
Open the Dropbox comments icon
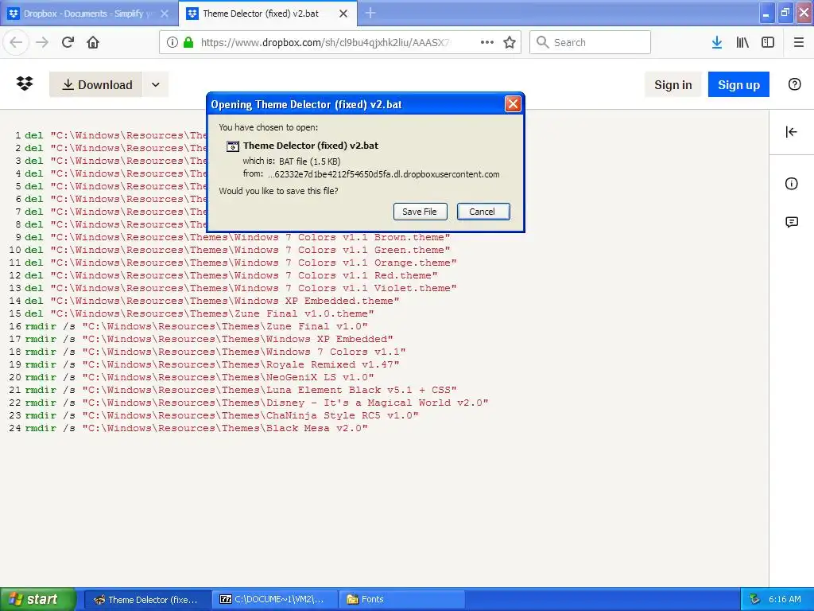pos(792,223)
